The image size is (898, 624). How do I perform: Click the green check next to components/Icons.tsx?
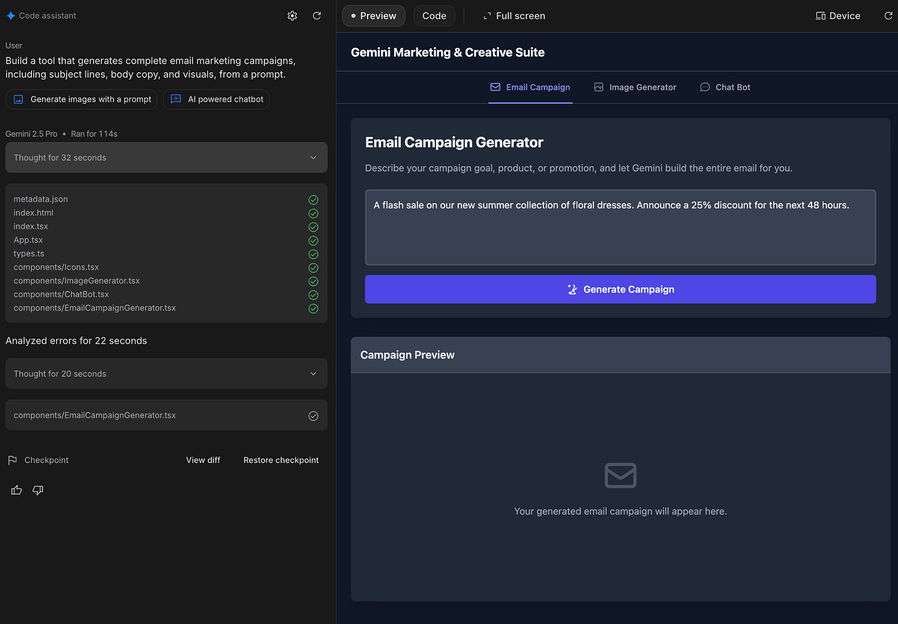tap(313, 268)
